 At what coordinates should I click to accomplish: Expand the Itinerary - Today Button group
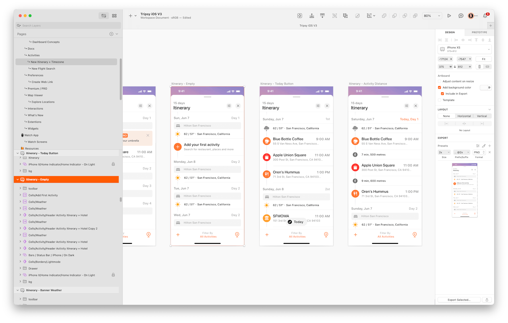pyautogui.click(x=17, y=153)
